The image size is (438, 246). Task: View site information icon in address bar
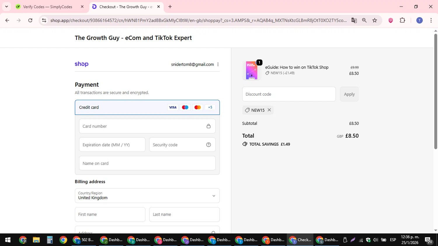coord(44,20)
